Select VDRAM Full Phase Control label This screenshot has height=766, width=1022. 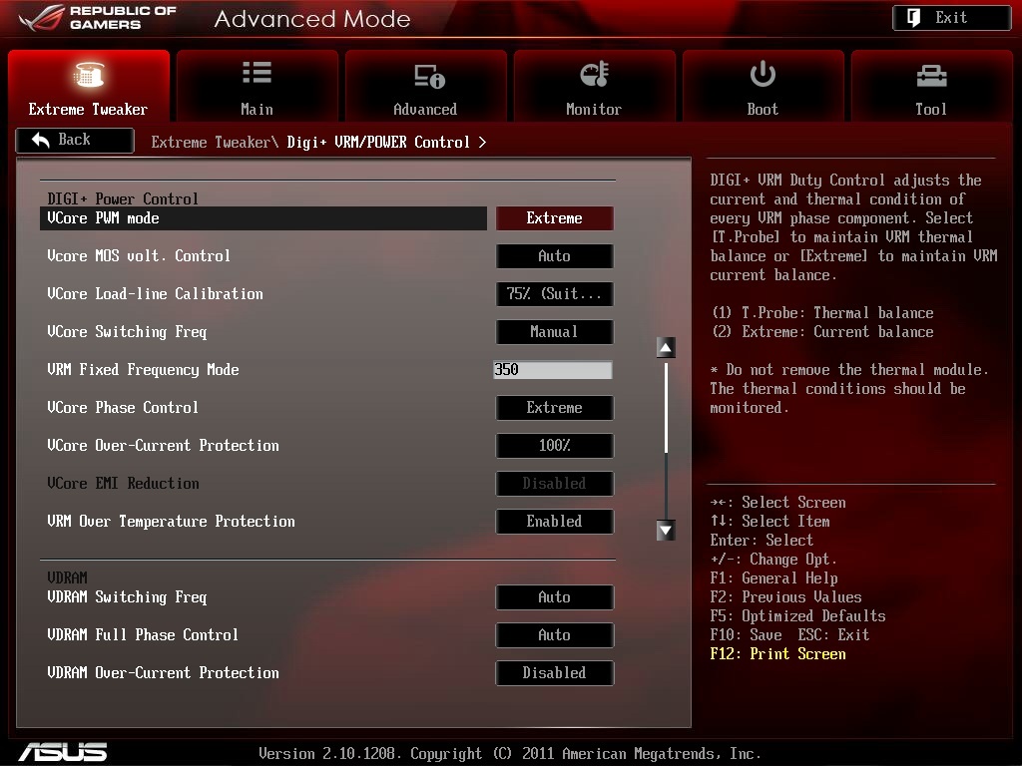[x=143, y=635]
